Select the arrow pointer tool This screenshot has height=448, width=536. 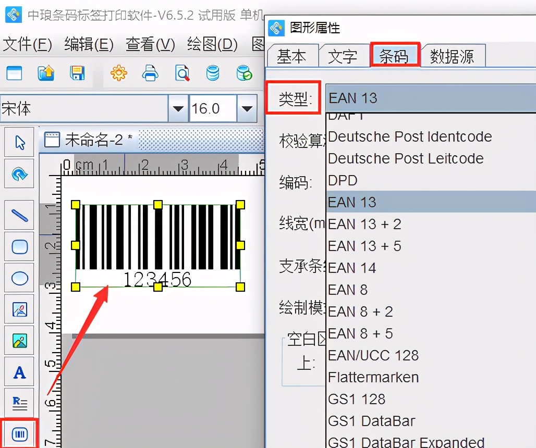(x=19, y=142)
